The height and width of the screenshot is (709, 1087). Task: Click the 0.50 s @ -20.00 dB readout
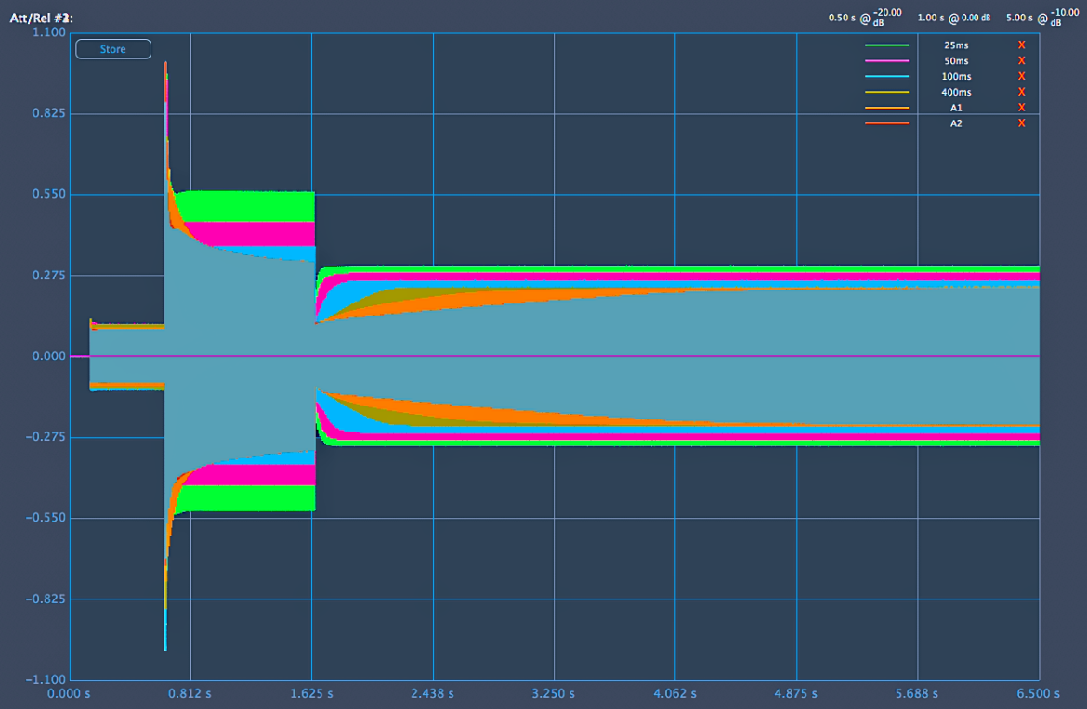pyautogui.click(x=865, y=18)
